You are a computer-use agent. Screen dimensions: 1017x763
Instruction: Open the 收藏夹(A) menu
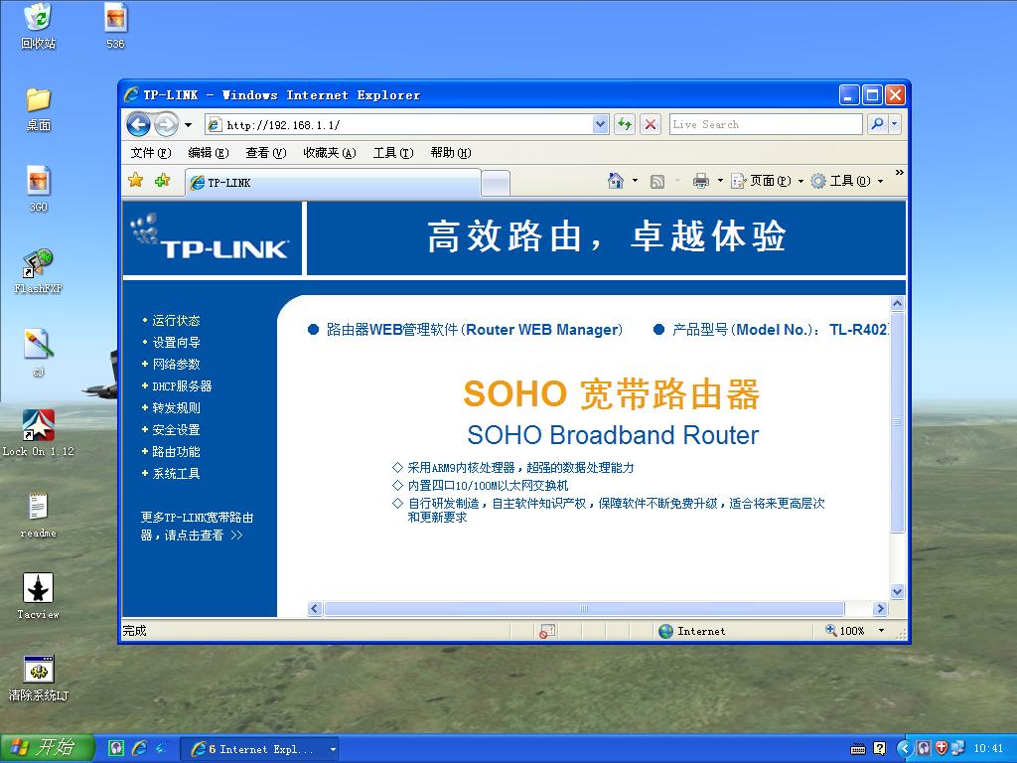click(x=330, y=153)
